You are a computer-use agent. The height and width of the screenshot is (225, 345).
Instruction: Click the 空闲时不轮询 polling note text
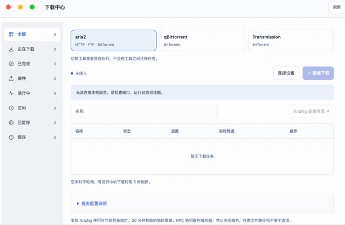[x=111, y=182]
